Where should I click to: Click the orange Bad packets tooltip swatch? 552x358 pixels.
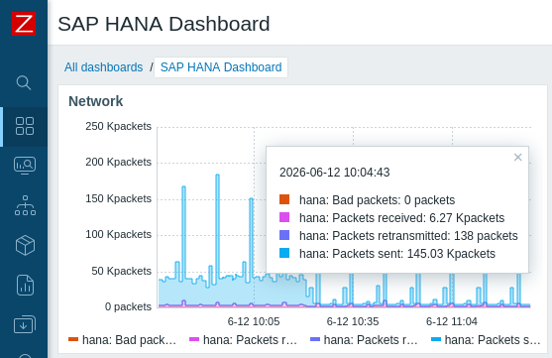[284, 199]
